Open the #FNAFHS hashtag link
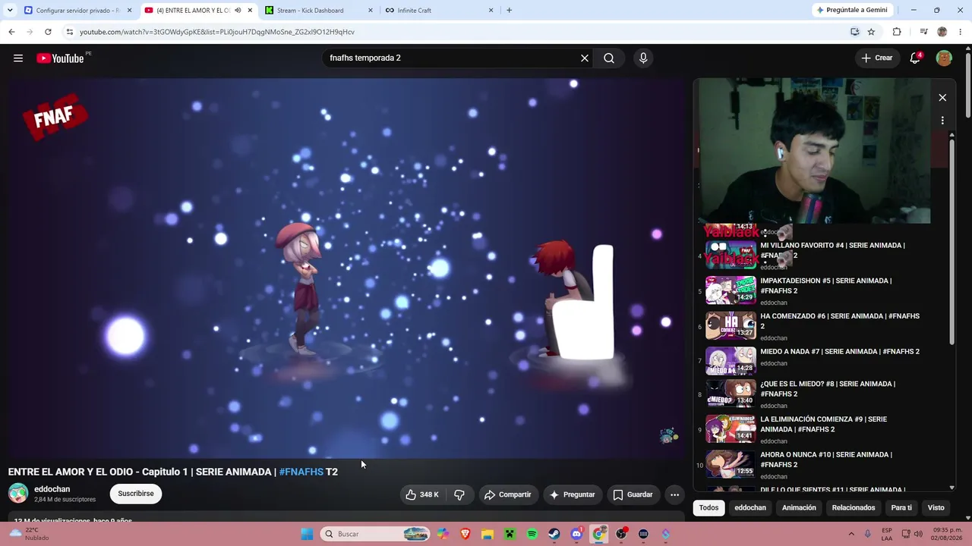 point(301,472)
